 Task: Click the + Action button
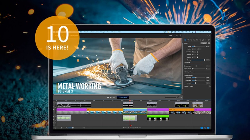click(204, 43)
